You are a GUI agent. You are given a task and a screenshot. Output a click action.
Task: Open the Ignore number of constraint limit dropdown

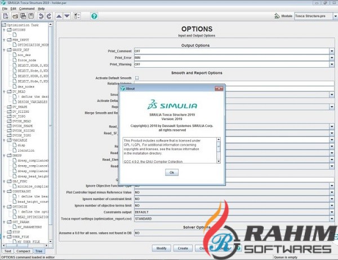click(x=332, y=199)
